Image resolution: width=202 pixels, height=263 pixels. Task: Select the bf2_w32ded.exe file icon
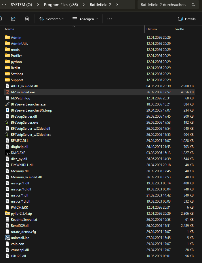pos(7,92)
